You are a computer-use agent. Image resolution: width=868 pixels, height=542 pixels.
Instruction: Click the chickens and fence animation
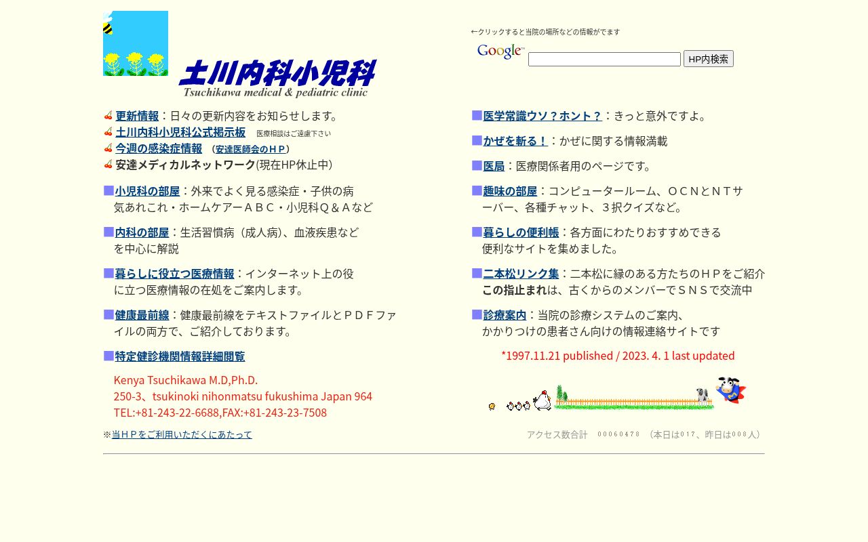point(600,398)
